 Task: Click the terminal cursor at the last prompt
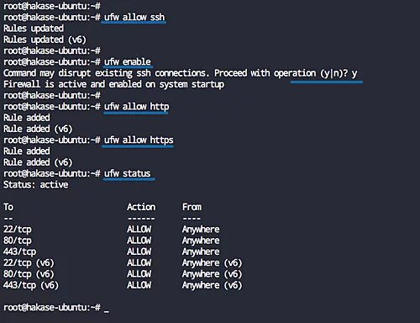click(x=107, y=310)
